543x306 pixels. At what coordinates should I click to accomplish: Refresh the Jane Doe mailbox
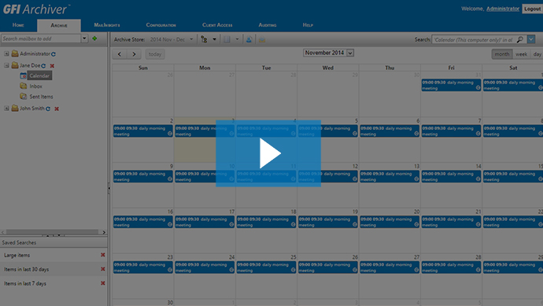pyautogui.click(x=43, y=66)
